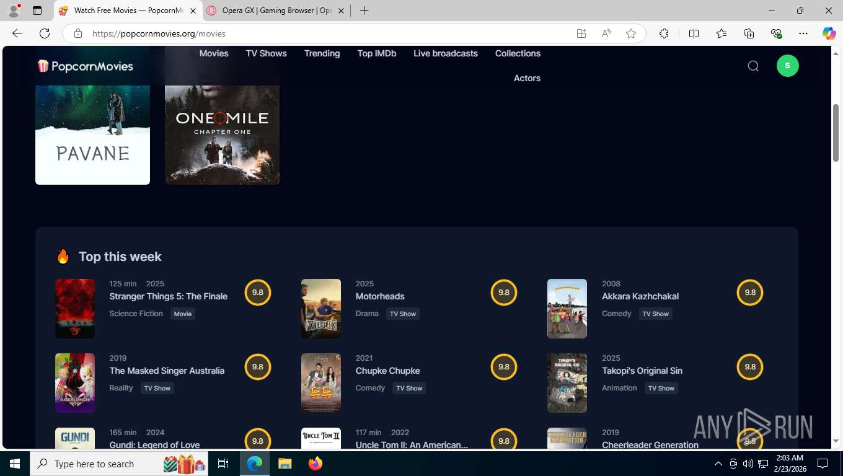Viewport: 843px width, 476px height.
Task: Open Takopi's Original Sin poster thumbnail
Action: [x=567, y=383]
